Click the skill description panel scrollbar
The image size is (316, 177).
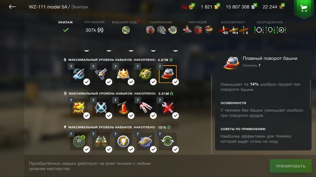click(x=310, y=94)
